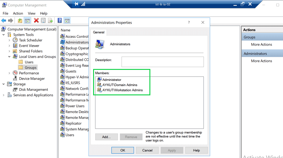Select the General tab in the Properties dialog

coord(99,32)
